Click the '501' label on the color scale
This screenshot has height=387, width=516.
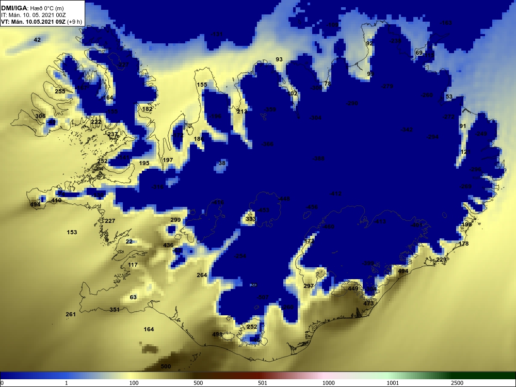263,383
